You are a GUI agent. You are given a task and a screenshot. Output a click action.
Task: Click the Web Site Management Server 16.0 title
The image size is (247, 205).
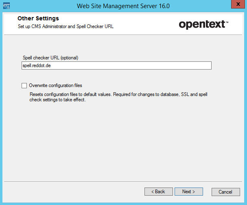[123, 6]
